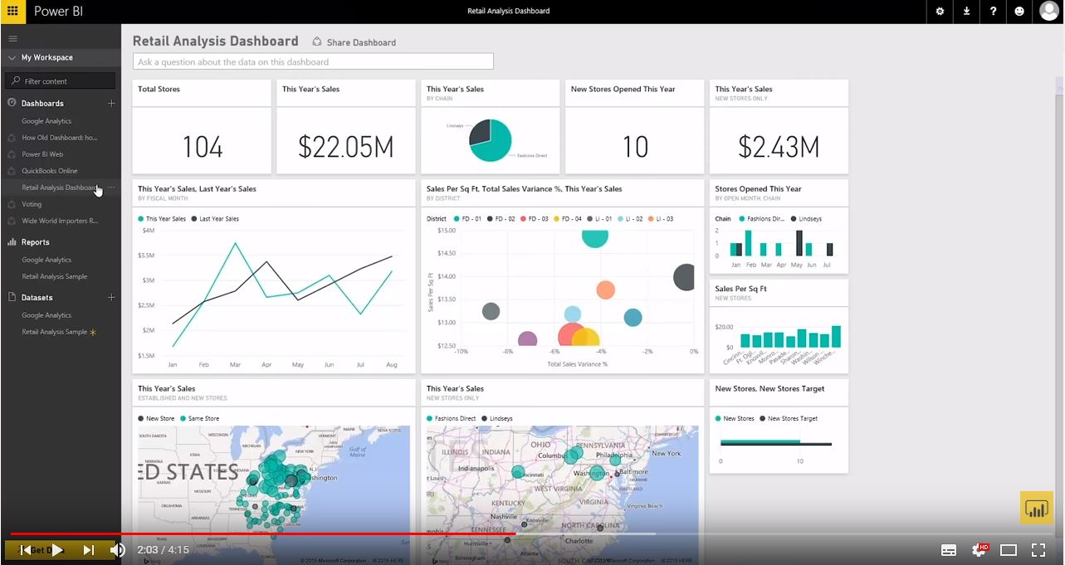Open the help question mark icon
Image resolution: width=1065 pixels, height=565 pixels.
[993, 12]
